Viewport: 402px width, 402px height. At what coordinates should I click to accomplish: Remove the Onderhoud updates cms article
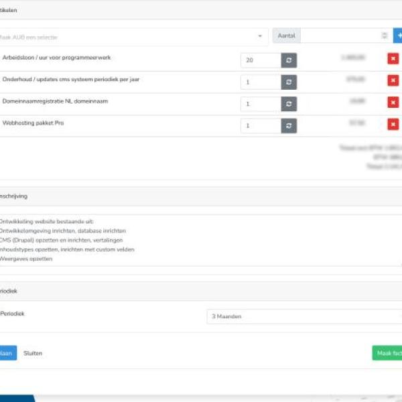393,81
